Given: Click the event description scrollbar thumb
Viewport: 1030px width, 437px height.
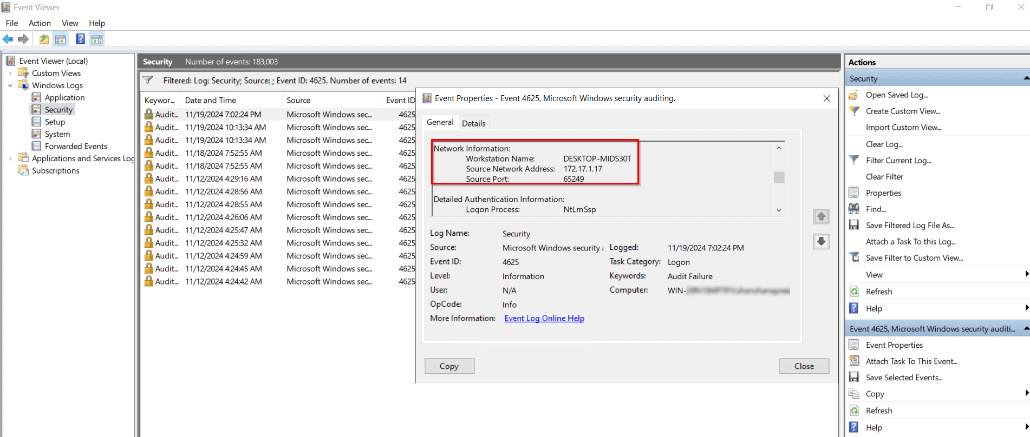Looking at the screenshot, I should coord(779,177).
